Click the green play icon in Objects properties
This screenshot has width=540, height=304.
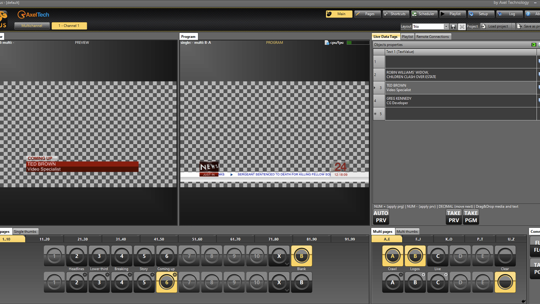[x=533, y=45]
